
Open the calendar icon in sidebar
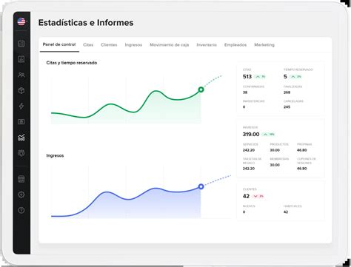21,44
